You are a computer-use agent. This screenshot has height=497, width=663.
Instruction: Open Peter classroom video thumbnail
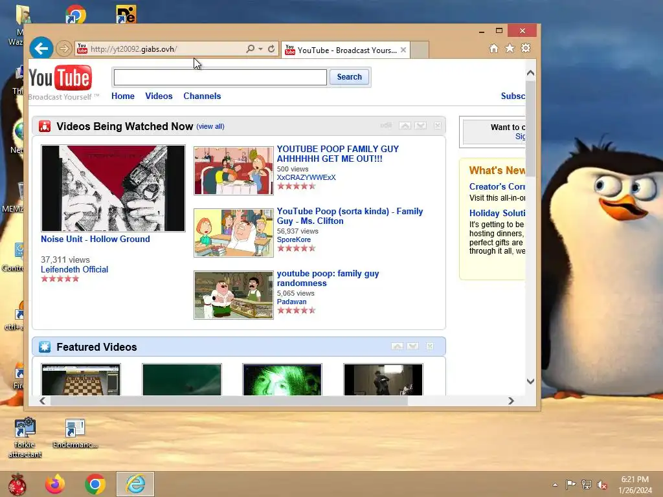click(x=234, y=233)
